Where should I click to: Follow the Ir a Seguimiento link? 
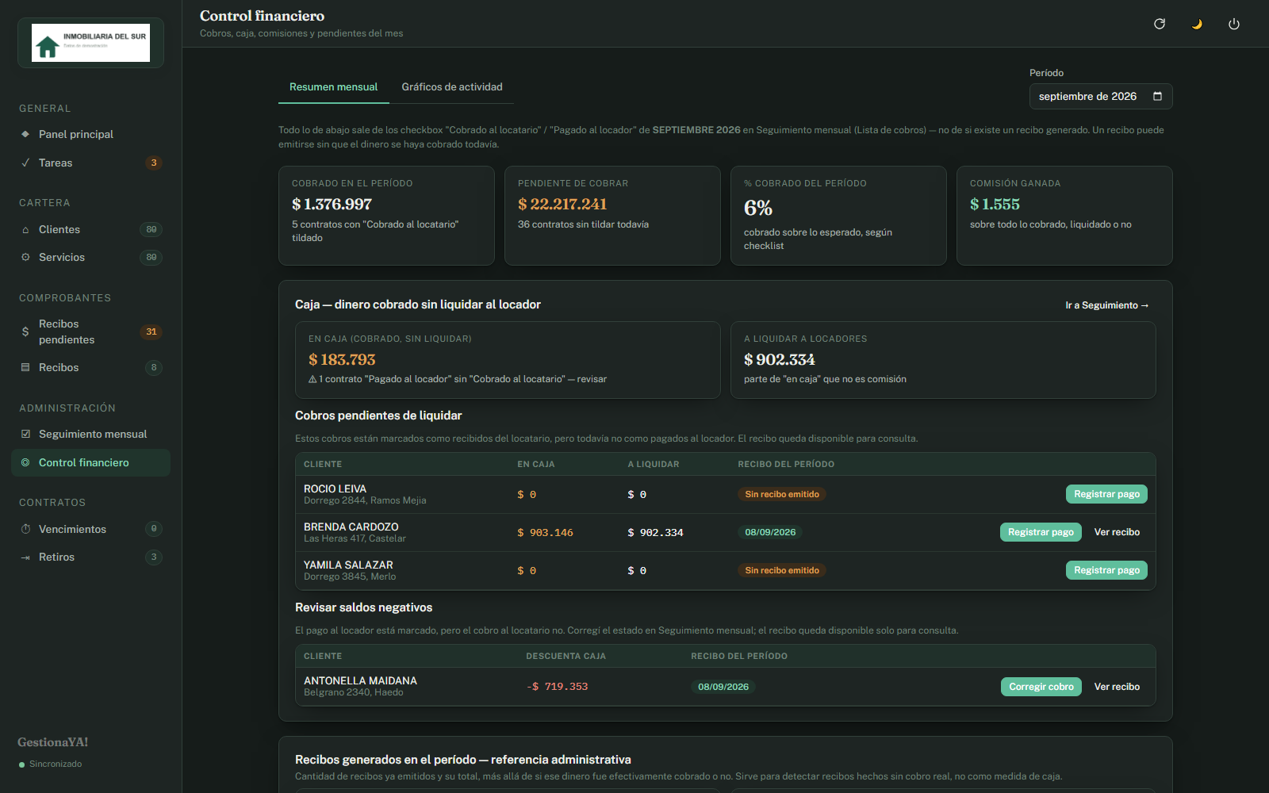click(1107, 305)
